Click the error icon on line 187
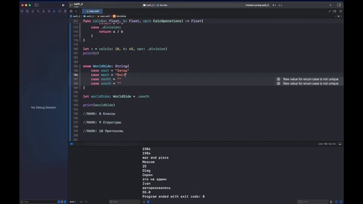 278,79
